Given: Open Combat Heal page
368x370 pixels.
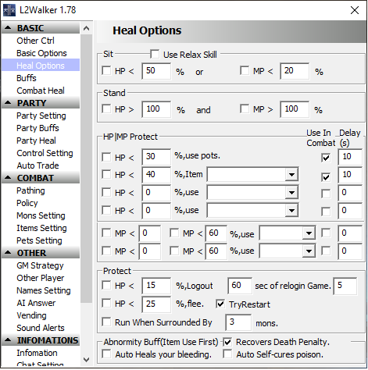Looking at the screenshot, I should [x=41, y=91].
